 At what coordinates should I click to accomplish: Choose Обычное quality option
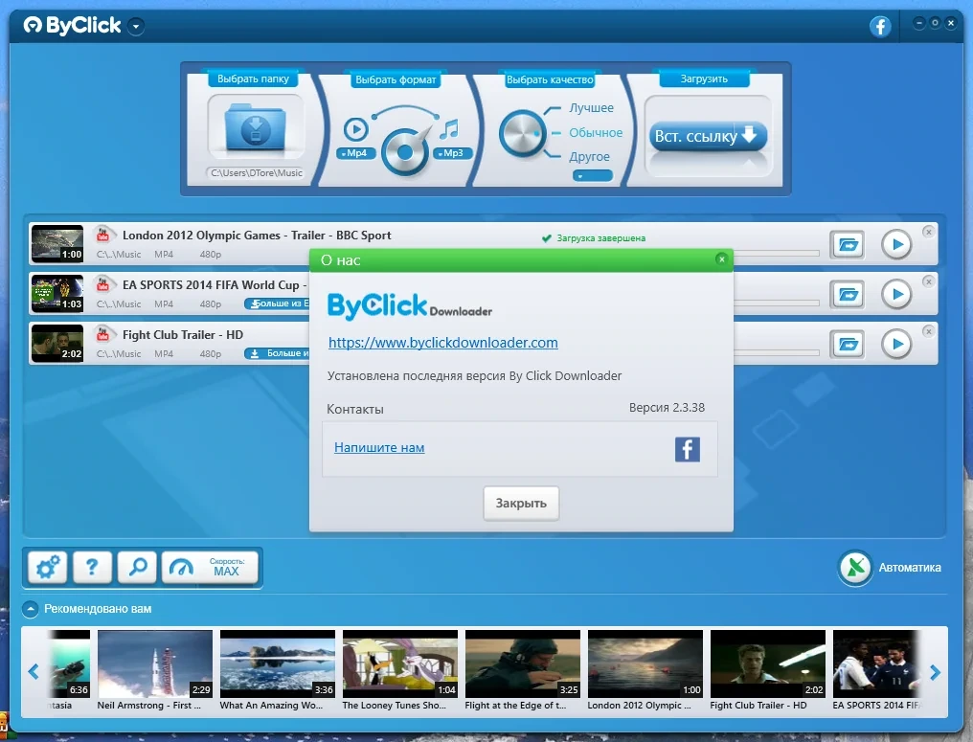[596, 133]
